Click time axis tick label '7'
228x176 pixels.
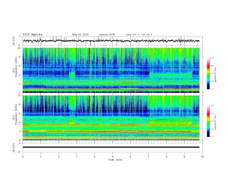tap(149, 157)
